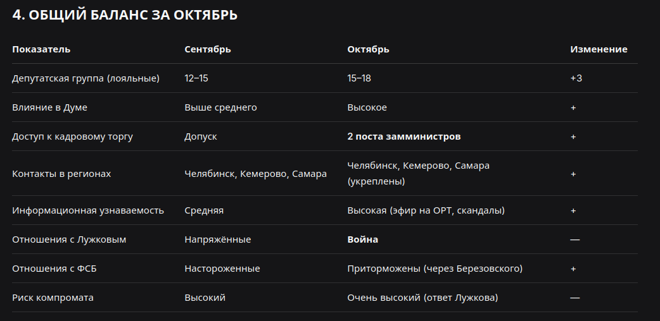The width and height of the screenshot is (660, 321).
Task: Click the "Депутатская группа (лояльные)" row label
Action: click(86, 78)
